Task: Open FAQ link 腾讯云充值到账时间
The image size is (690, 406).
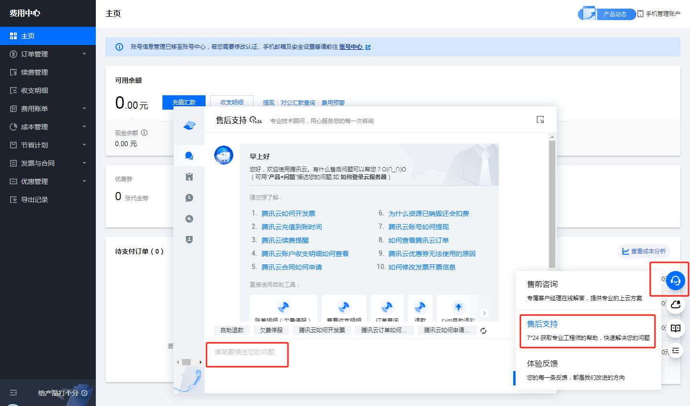Action: [292, 227]
